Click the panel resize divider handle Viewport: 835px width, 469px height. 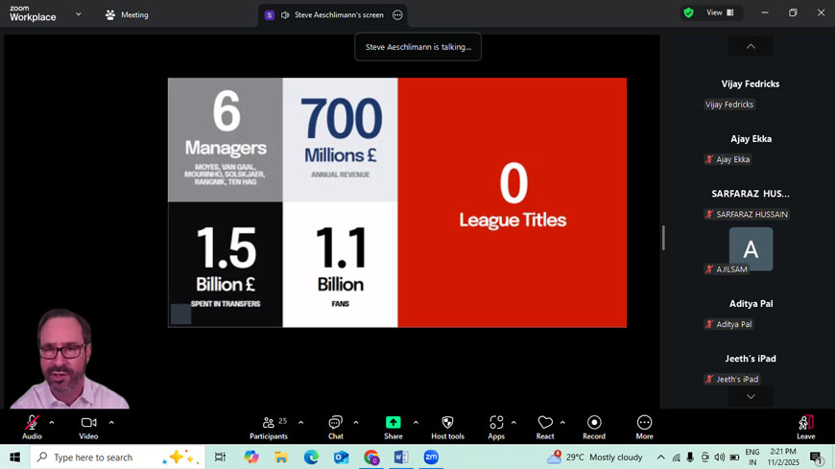(x=663, y=237)
